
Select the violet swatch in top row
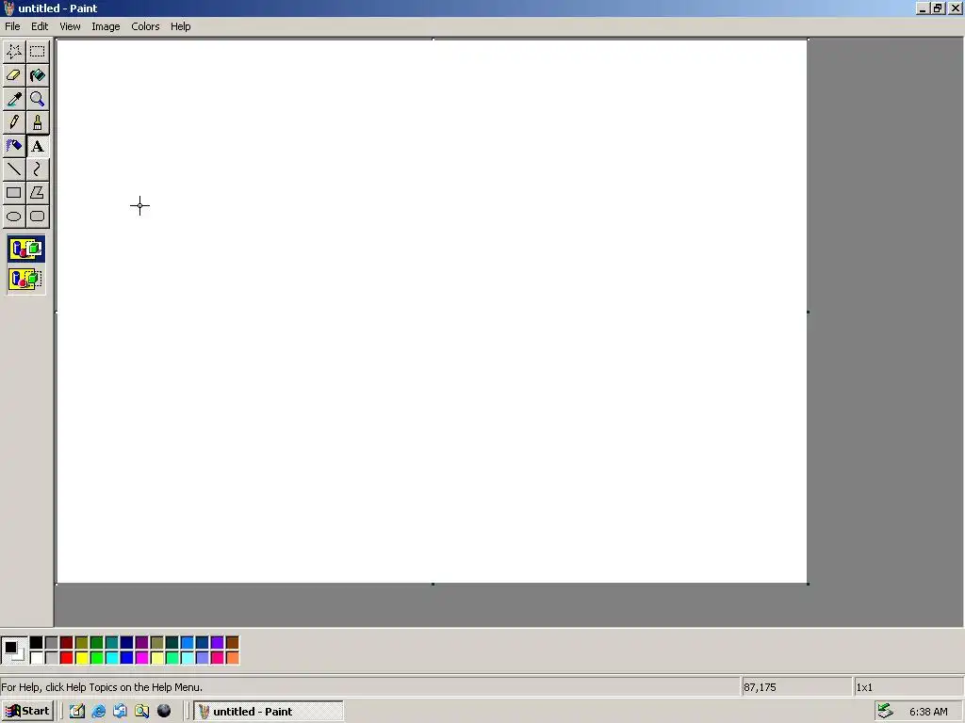click(218, 643)
